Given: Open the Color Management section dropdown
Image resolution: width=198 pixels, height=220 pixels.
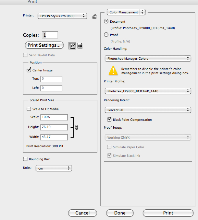Looking at the screenshot, I should (x=126, y=12).
